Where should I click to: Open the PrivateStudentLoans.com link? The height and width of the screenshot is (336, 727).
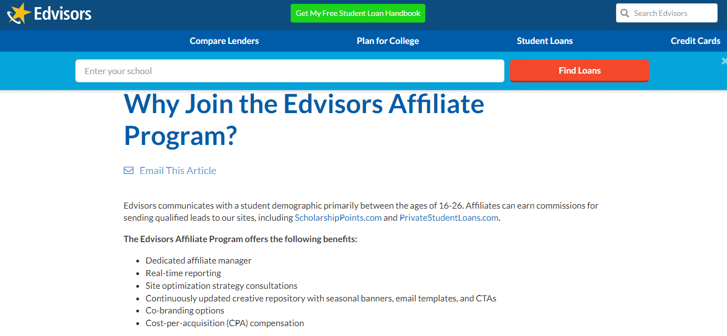click(449, 217)
